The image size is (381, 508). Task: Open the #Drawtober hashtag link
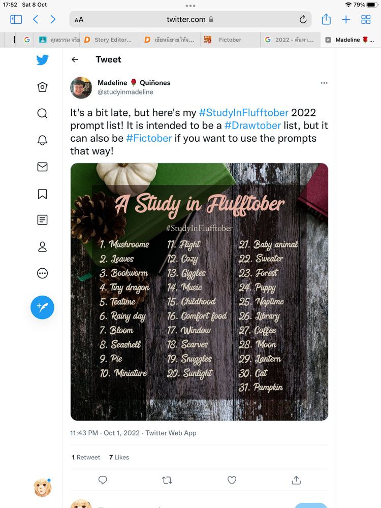tap(253, 125)
